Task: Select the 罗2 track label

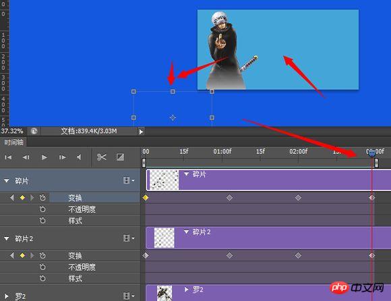Action: tap(20, 296)
